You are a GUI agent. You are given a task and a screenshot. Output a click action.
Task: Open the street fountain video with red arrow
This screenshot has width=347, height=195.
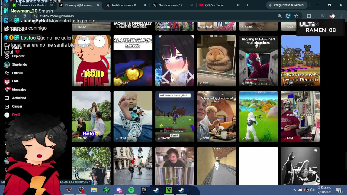click(x=133, y=166)
